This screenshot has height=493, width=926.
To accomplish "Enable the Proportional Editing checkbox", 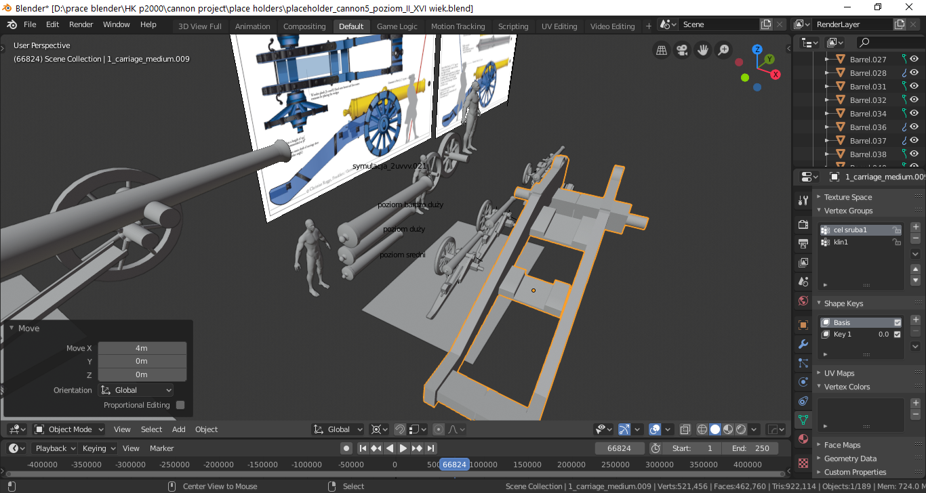I will [180, 405].
